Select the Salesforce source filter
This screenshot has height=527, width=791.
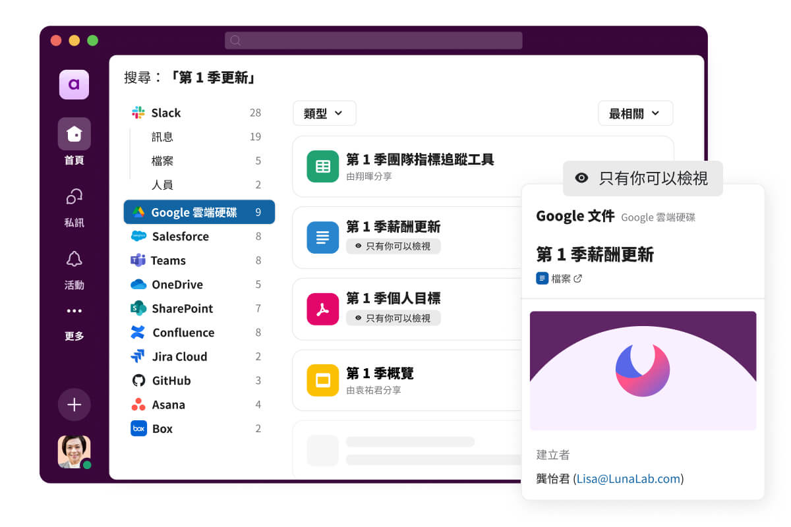coord(180,236)
